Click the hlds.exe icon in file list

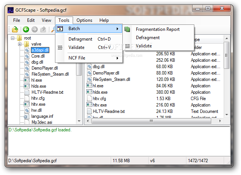[89, 92]
